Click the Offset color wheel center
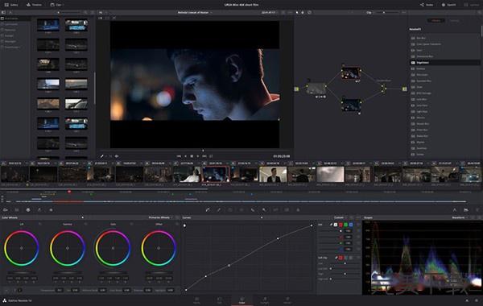Screen dimensions: 483x306 click(159, 248)
